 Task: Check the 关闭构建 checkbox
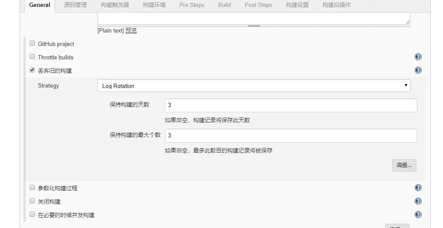click(32, 201)
